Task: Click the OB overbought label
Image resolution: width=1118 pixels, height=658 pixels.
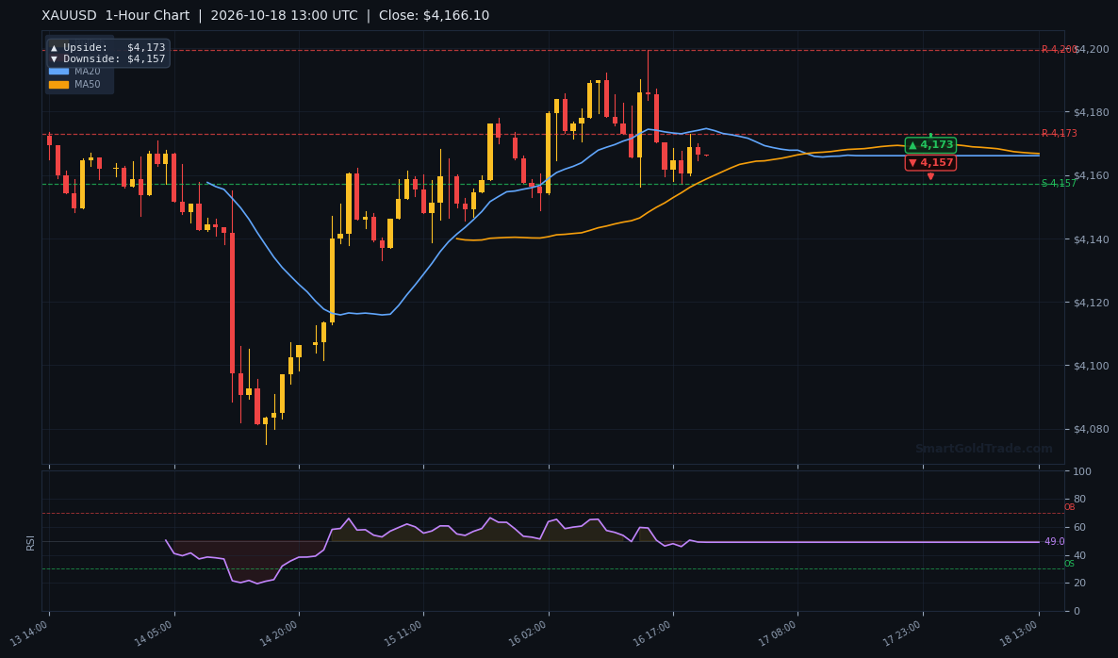Action: (1070, 507)
